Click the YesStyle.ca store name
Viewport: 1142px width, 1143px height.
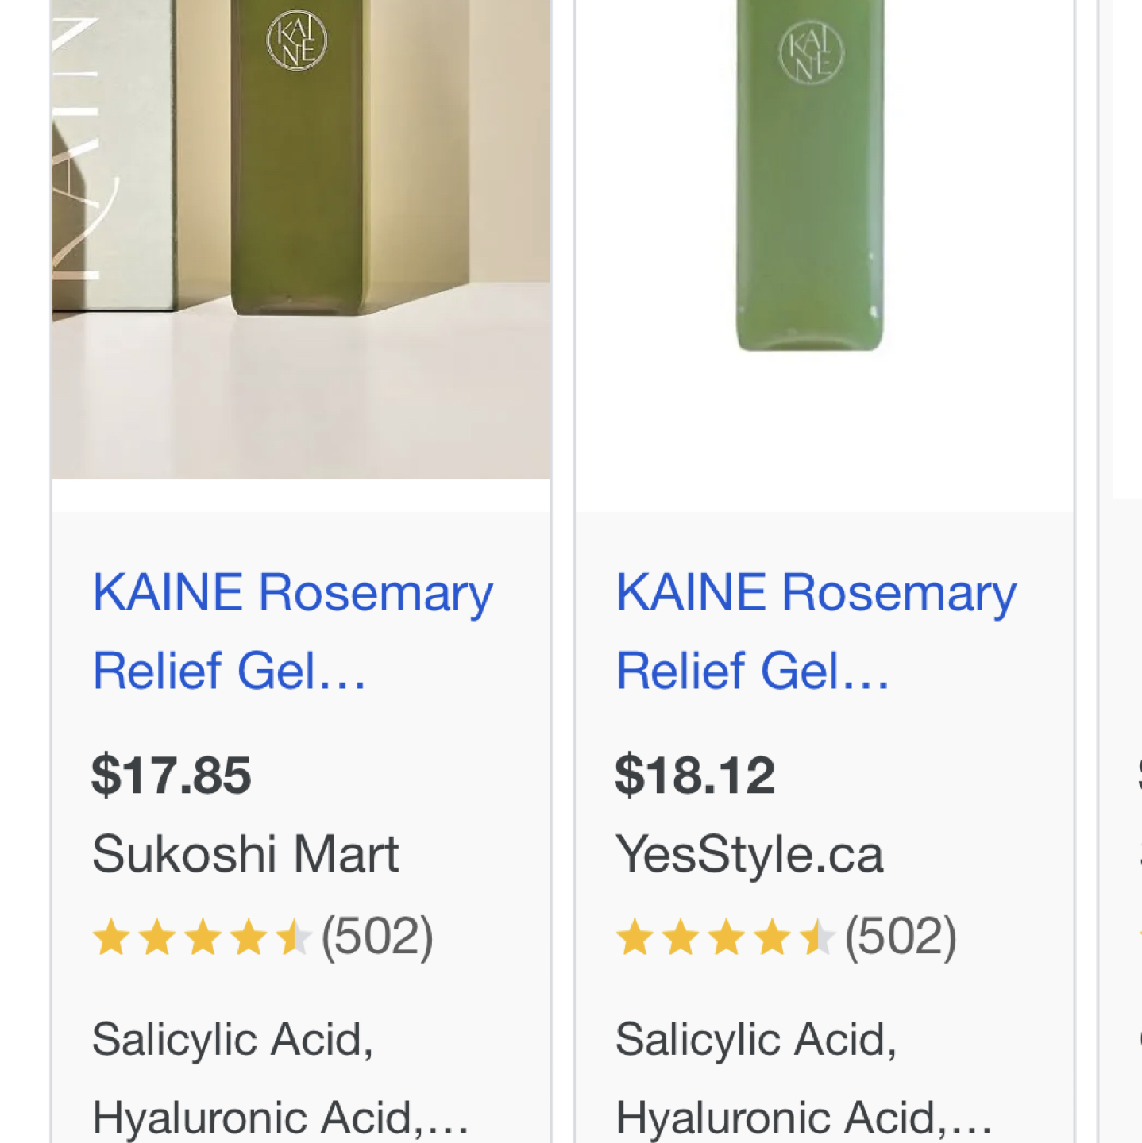[750, 855]
